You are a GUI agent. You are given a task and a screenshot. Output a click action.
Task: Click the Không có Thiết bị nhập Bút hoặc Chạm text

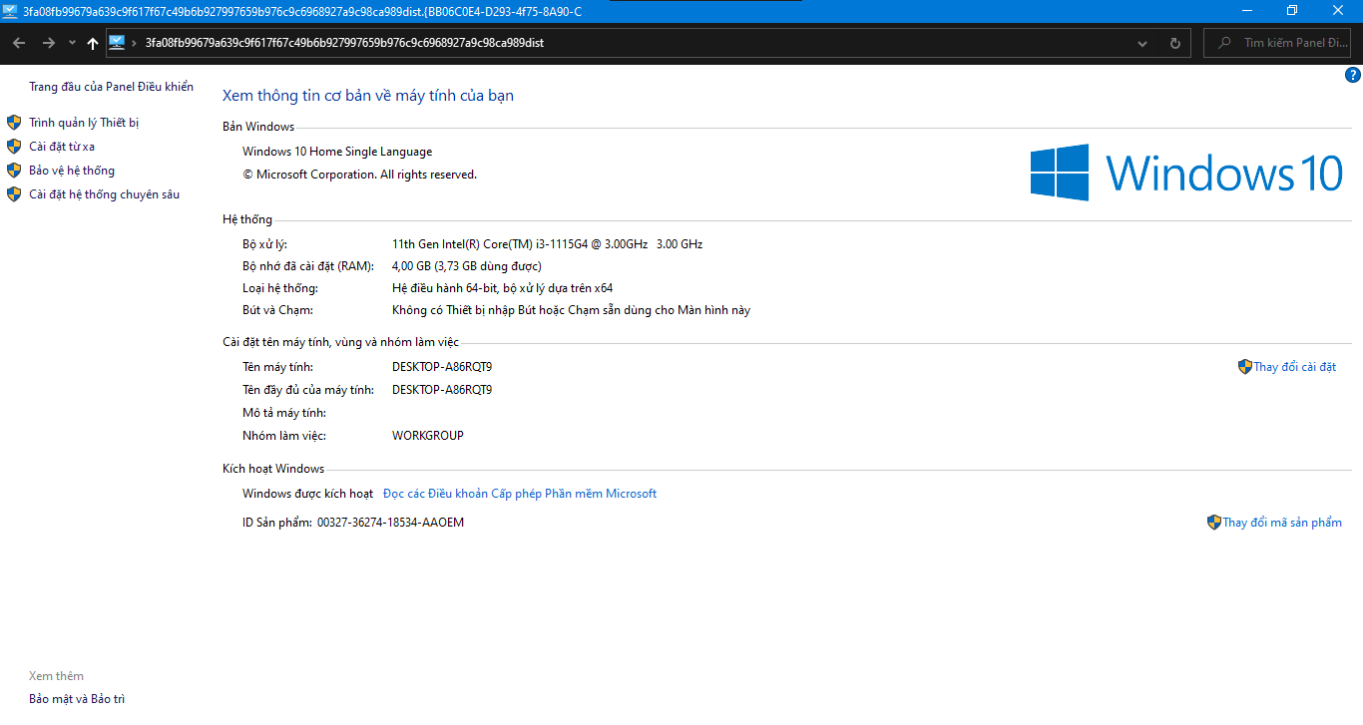coord(571,310)
